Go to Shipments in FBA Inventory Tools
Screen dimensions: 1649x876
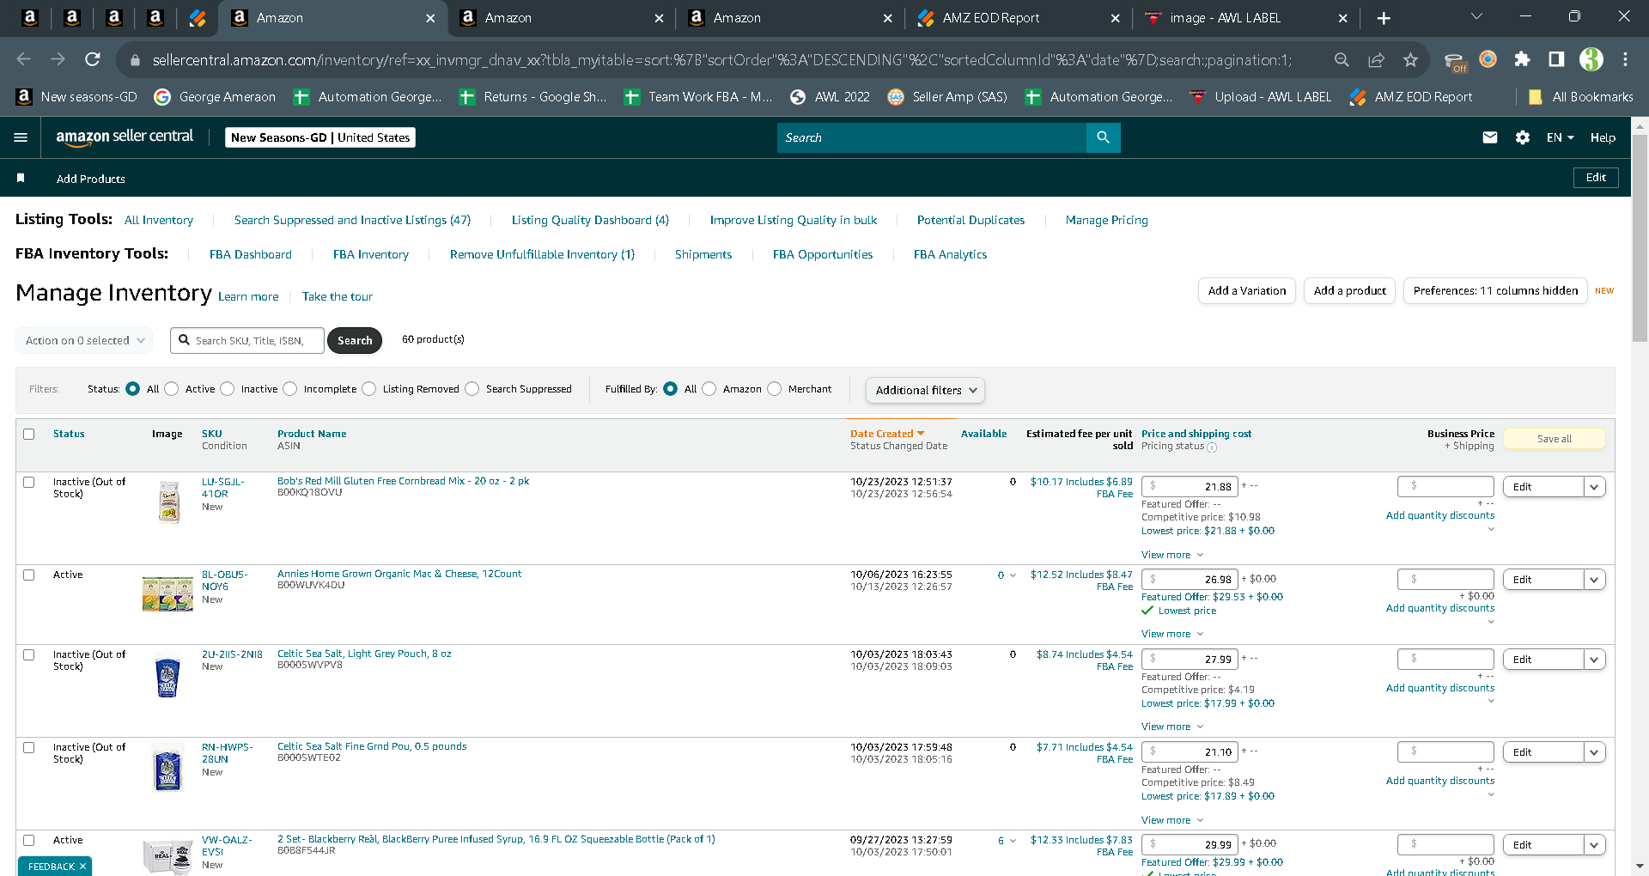point(703,255)
